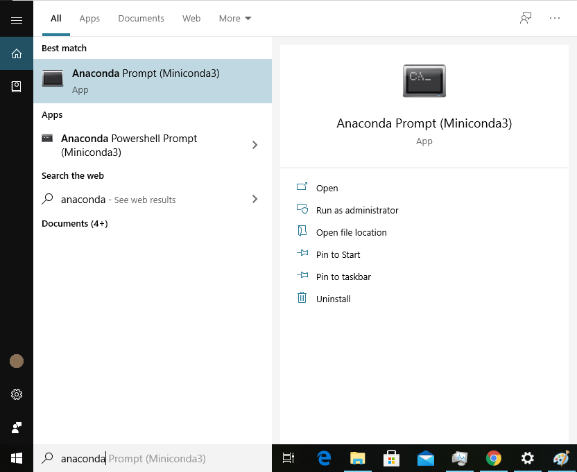This screenshot has height=472, width=577.
Task: Open the notebook icon in sidebar
Action: tap(16, 87)
